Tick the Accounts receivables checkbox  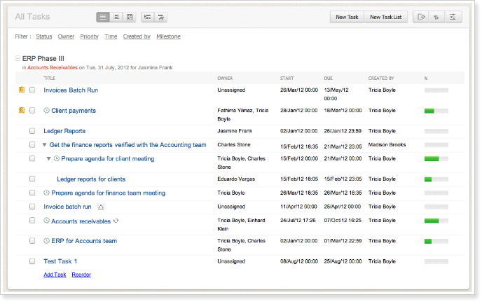click(32, 221)
